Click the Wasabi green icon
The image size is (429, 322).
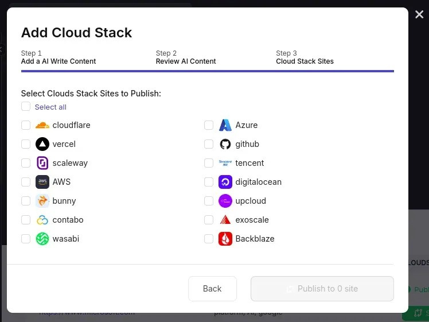click(42, 239)
